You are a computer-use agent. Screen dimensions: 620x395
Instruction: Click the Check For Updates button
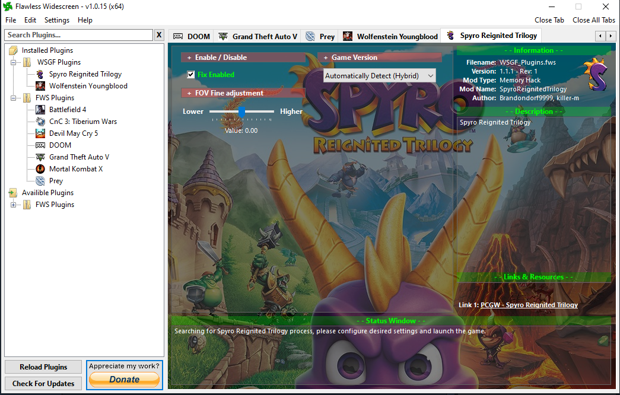pos(43,384)
